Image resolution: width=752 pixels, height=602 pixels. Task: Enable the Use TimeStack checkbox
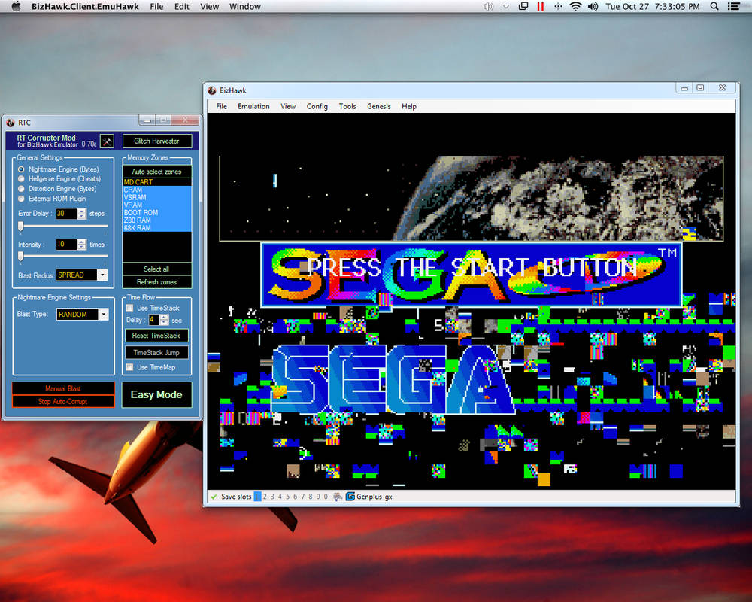tap(129, 308)
